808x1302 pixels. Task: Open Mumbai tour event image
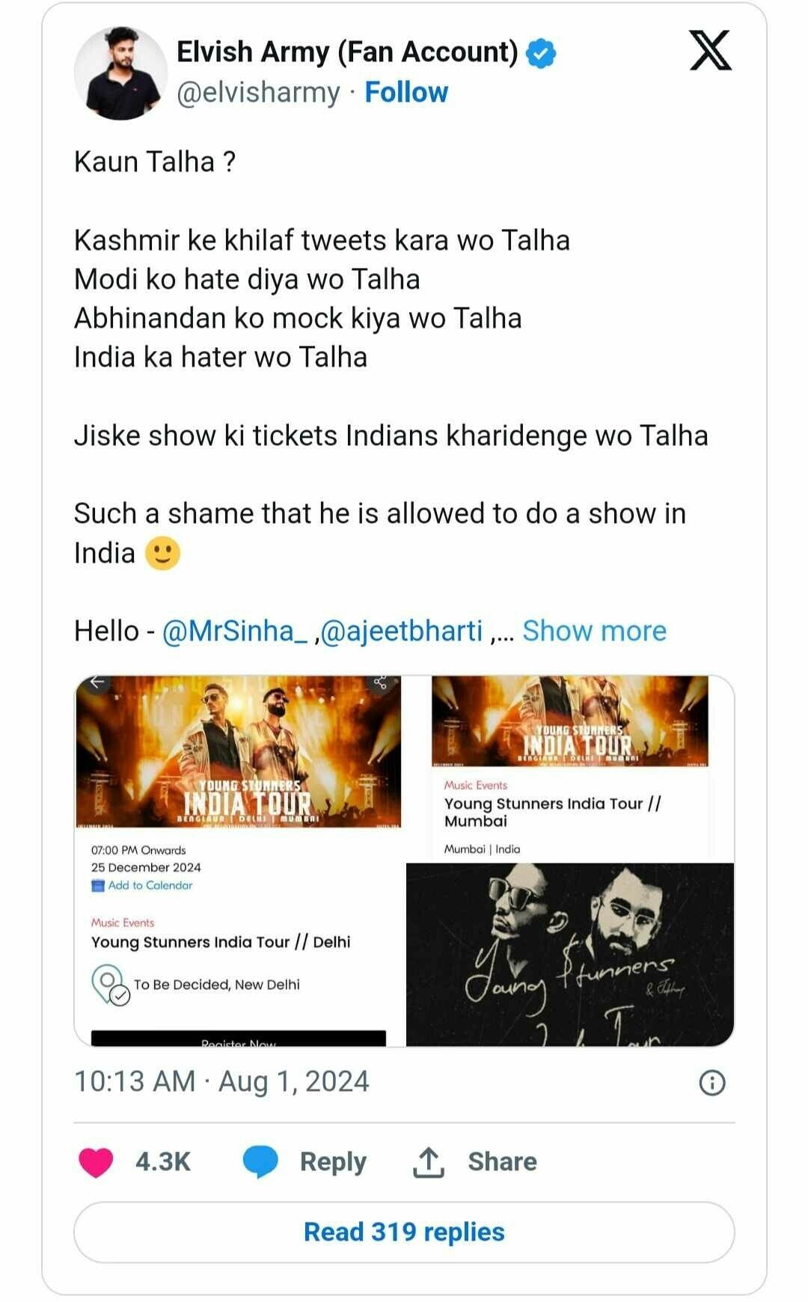point(570,767)
